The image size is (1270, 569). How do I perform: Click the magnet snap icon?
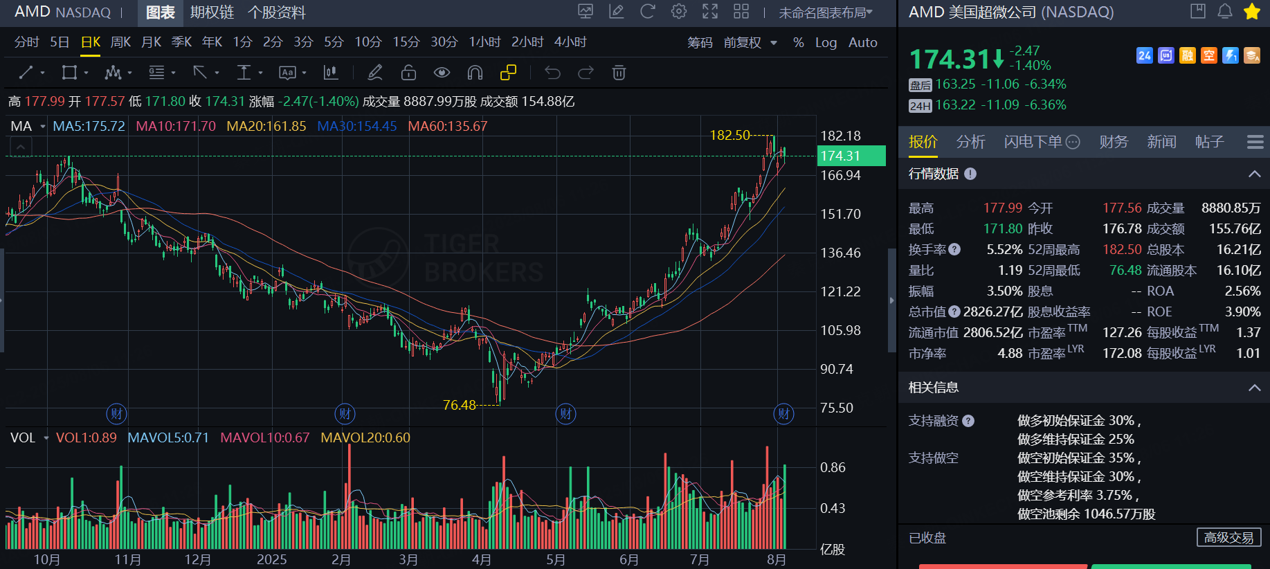click(475, 72)
